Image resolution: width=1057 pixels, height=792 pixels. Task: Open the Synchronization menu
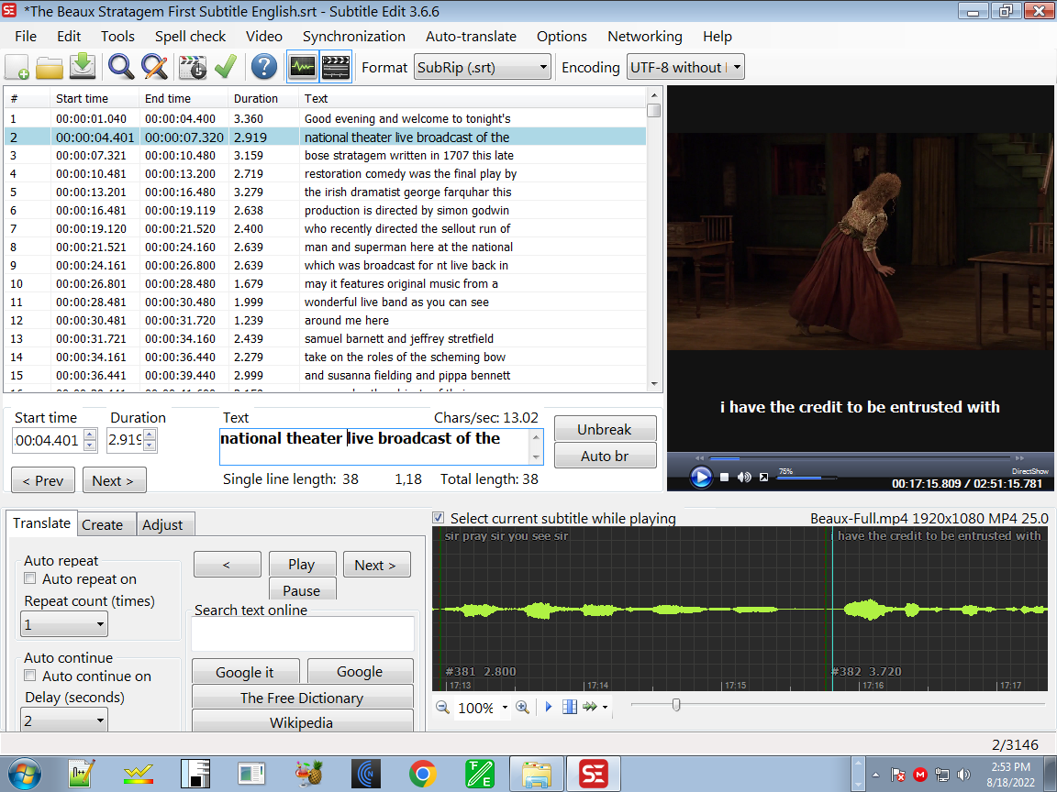click(x=354, y=37)
